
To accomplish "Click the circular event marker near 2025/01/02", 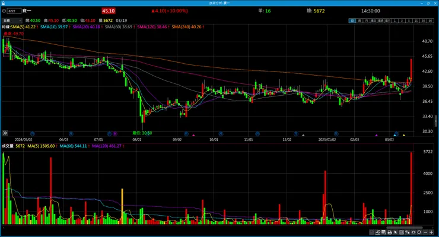I will pos(336,134).
